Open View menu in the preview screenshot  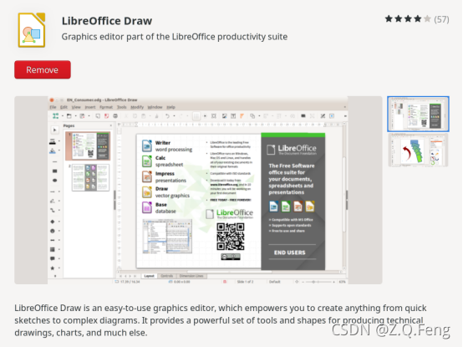point(76,107)
